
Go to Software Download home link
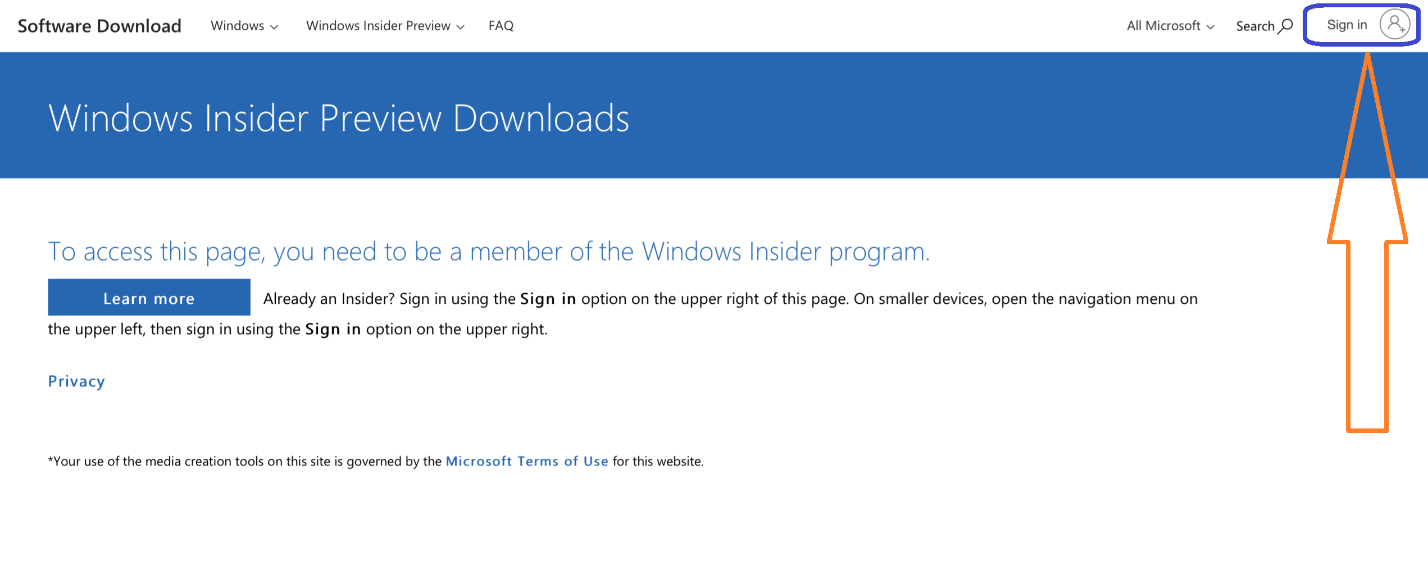99,26
